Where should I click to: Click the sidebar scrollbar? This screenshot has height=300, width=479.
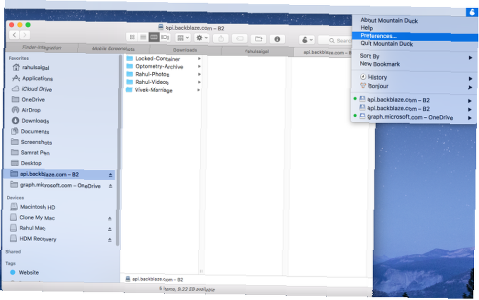(x=118, y=150)
